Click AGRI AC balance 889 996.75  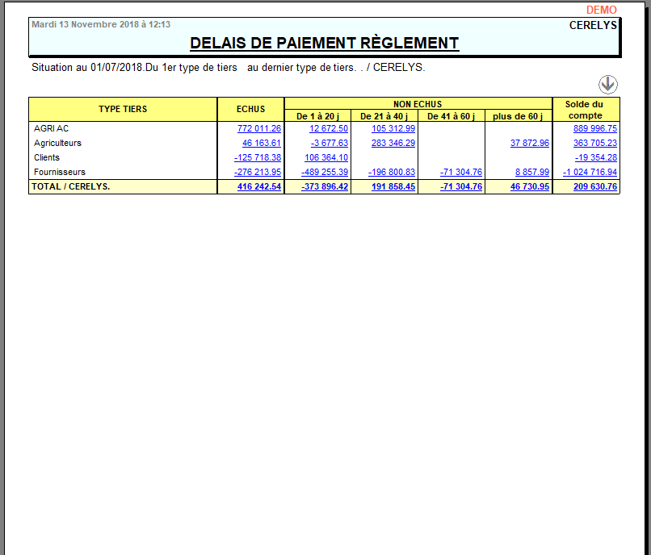pyautogui.click(x=595, y=129)
